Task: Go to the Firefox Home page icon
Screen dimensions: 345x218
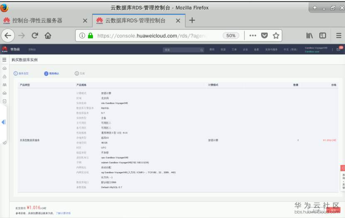Action: coord(48,36)
